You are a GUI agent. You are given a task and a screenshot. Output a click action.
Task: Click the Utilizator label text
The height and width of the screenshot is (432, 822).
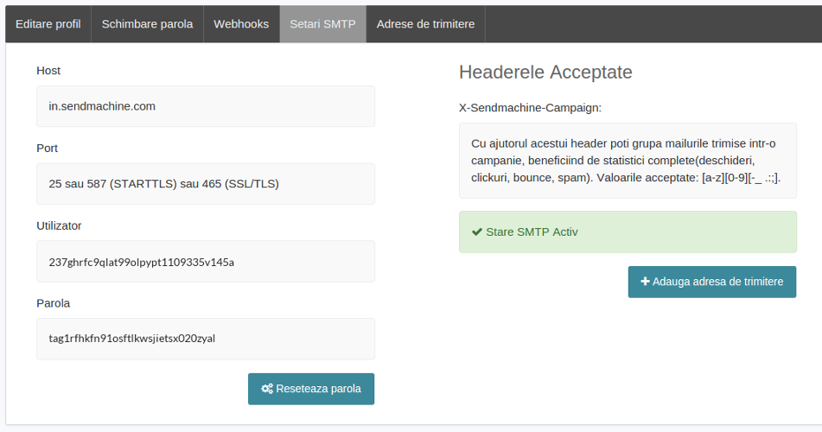[x=59, y=226]
